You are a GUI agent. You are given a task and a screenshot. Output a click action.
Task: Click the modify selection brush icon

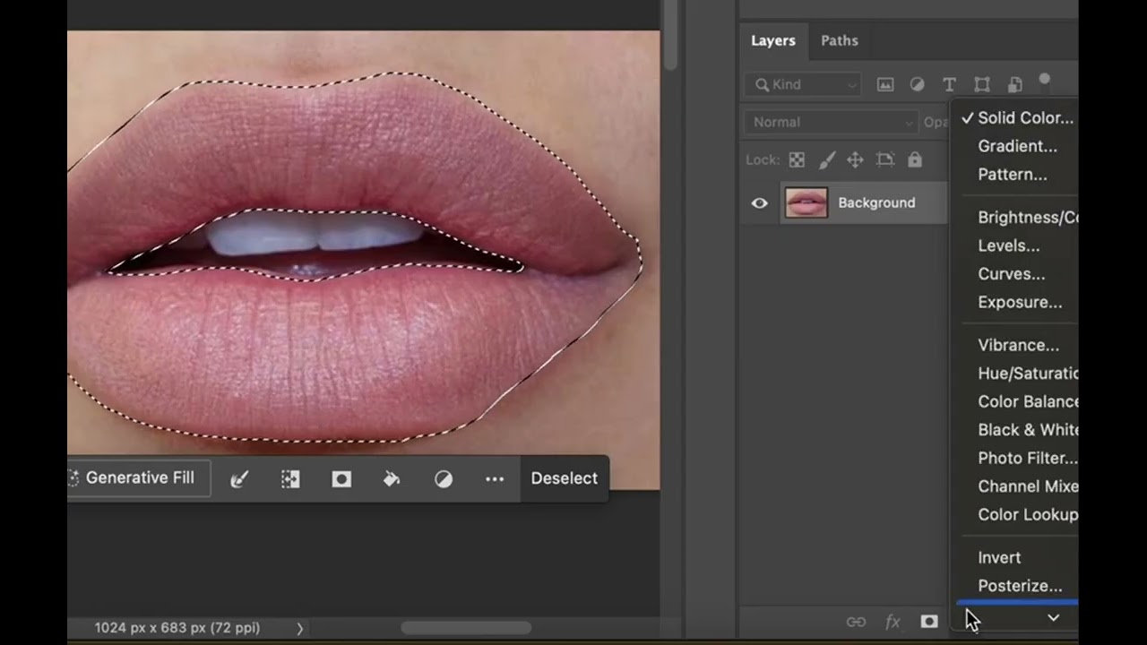pyautogui.click(x=238, y=479)
